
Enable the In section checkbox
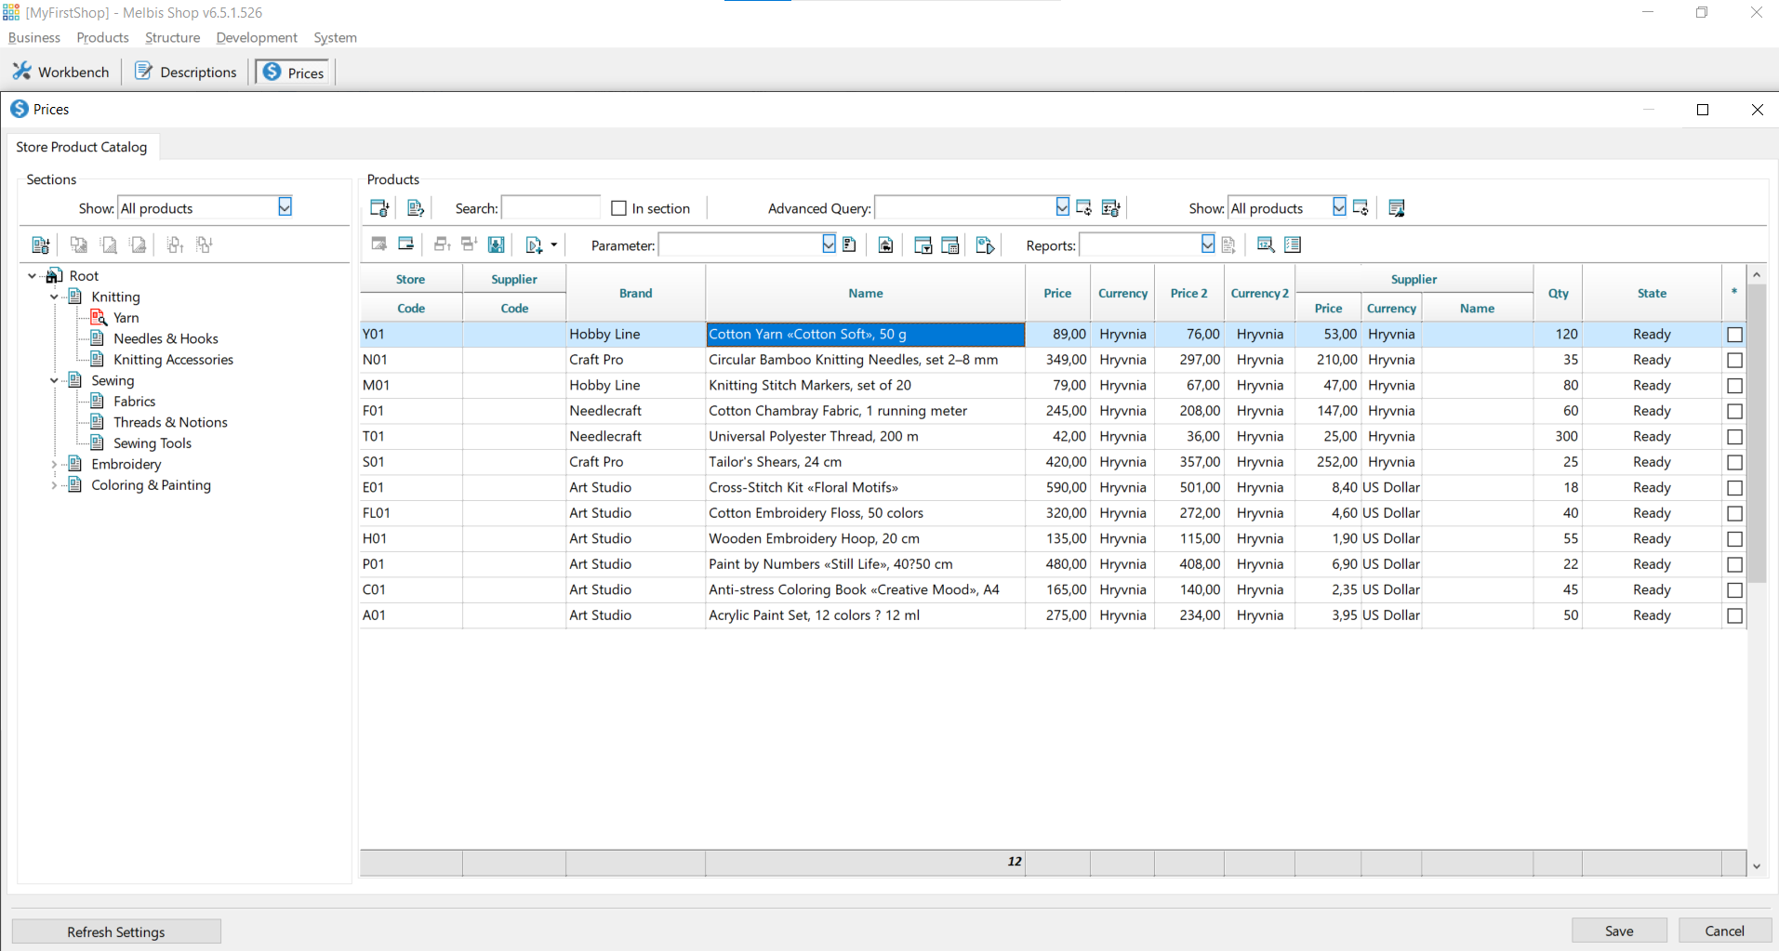point(619,208)
